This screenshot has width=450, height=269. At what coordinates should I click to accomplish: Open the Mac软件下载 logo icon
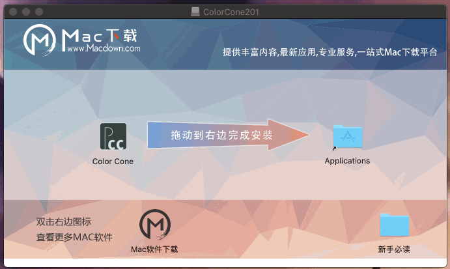click(x=155, y=225)
